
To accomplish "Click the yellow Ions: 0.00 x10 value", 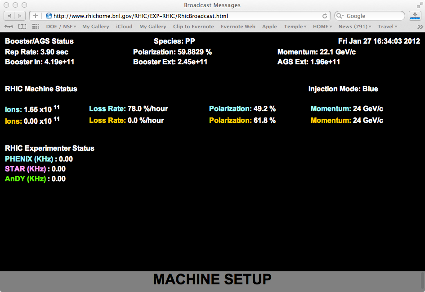I will (32, 121).
